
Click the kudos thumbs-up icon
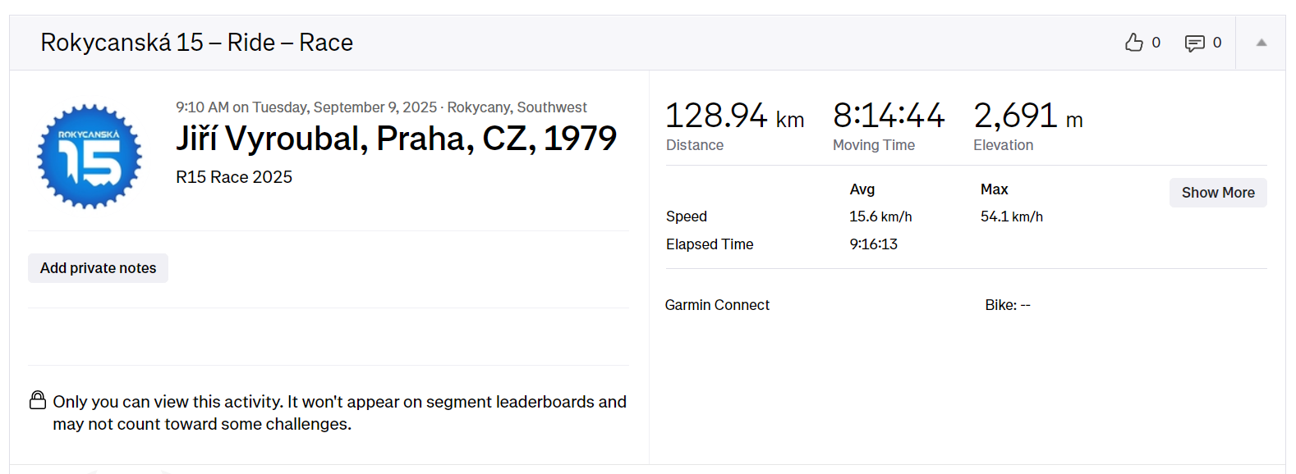1133,43
